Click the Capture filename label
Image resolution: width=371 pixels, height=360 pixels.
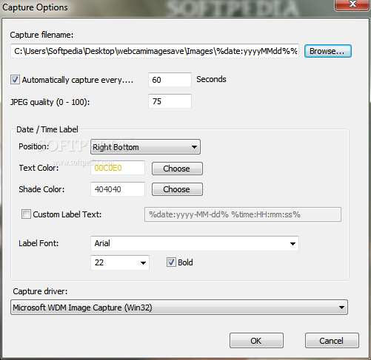click(x=41, y=35)
